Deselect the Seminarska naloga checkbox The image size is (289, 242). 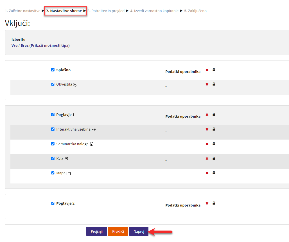tap(53, 144)
